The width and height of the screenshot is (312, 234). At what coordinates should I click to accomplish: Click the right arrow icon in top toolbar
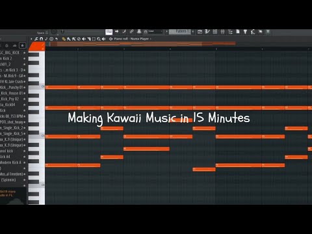117,32
